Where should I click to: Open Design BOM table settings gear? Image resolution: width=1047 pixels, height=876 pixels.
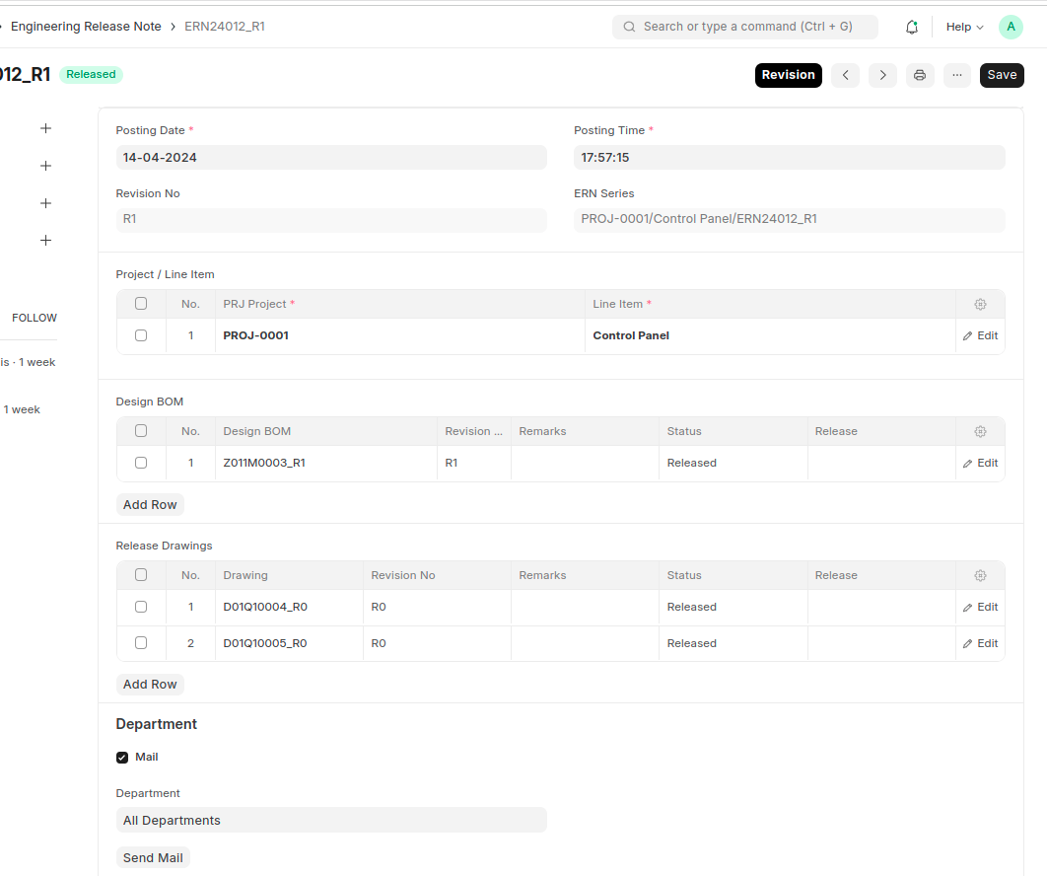(980, 431)
